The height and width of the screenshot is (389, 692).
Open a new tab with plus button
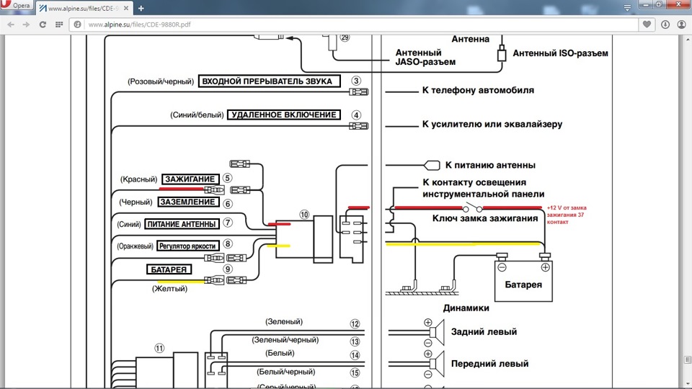(141, 8)
